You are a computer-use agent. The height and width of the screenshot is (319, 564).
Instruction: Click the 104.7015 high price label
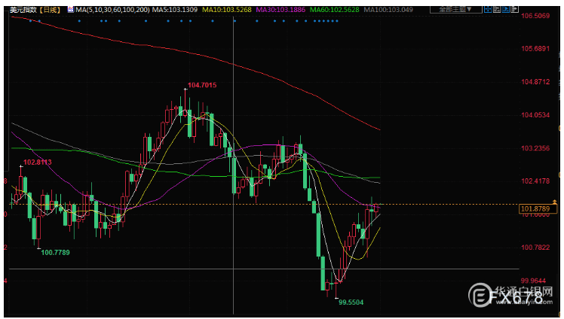[x=202, y=85]
